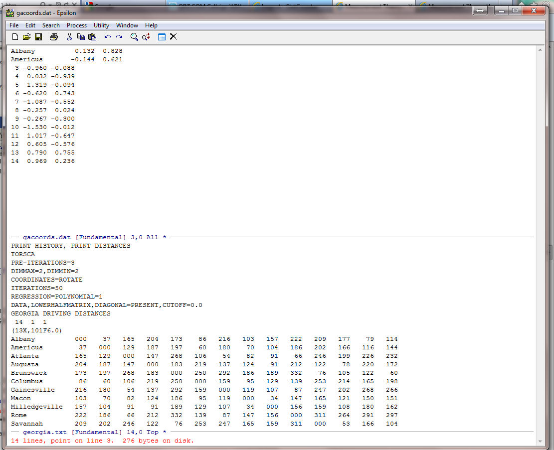Viewport: 554px width, 450px height.
Task: Open the File menu
Action: [x=14, y=25]
